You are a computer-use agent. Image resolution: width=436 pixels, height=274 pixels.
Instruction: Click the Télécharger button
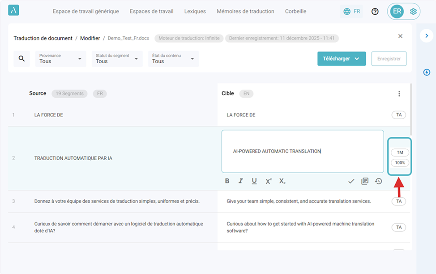342,59
